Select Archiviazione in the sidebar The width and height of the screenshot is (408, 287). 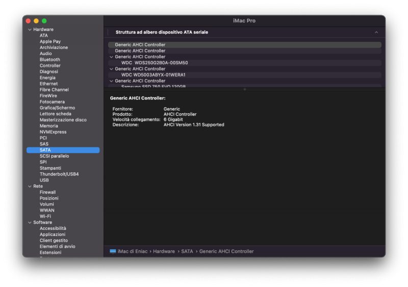pos(54,47)
